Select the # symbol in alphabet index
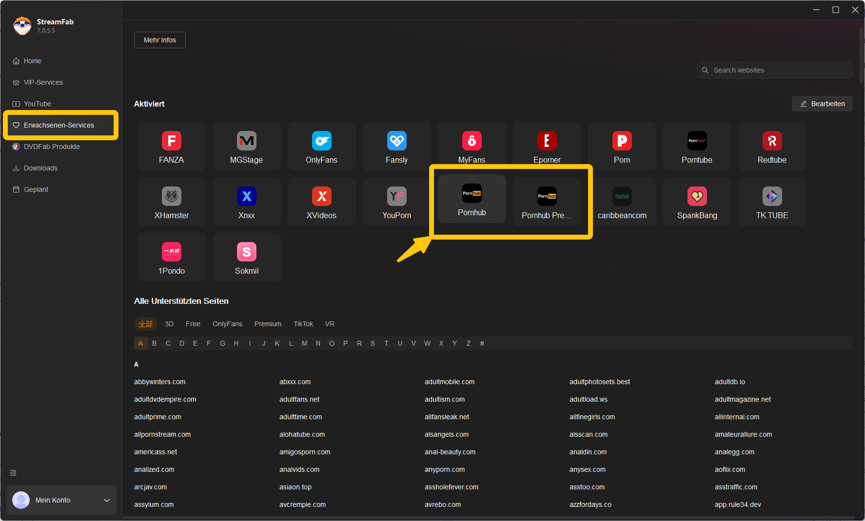Screen dimensions: 865x521 tap(482, 343)
